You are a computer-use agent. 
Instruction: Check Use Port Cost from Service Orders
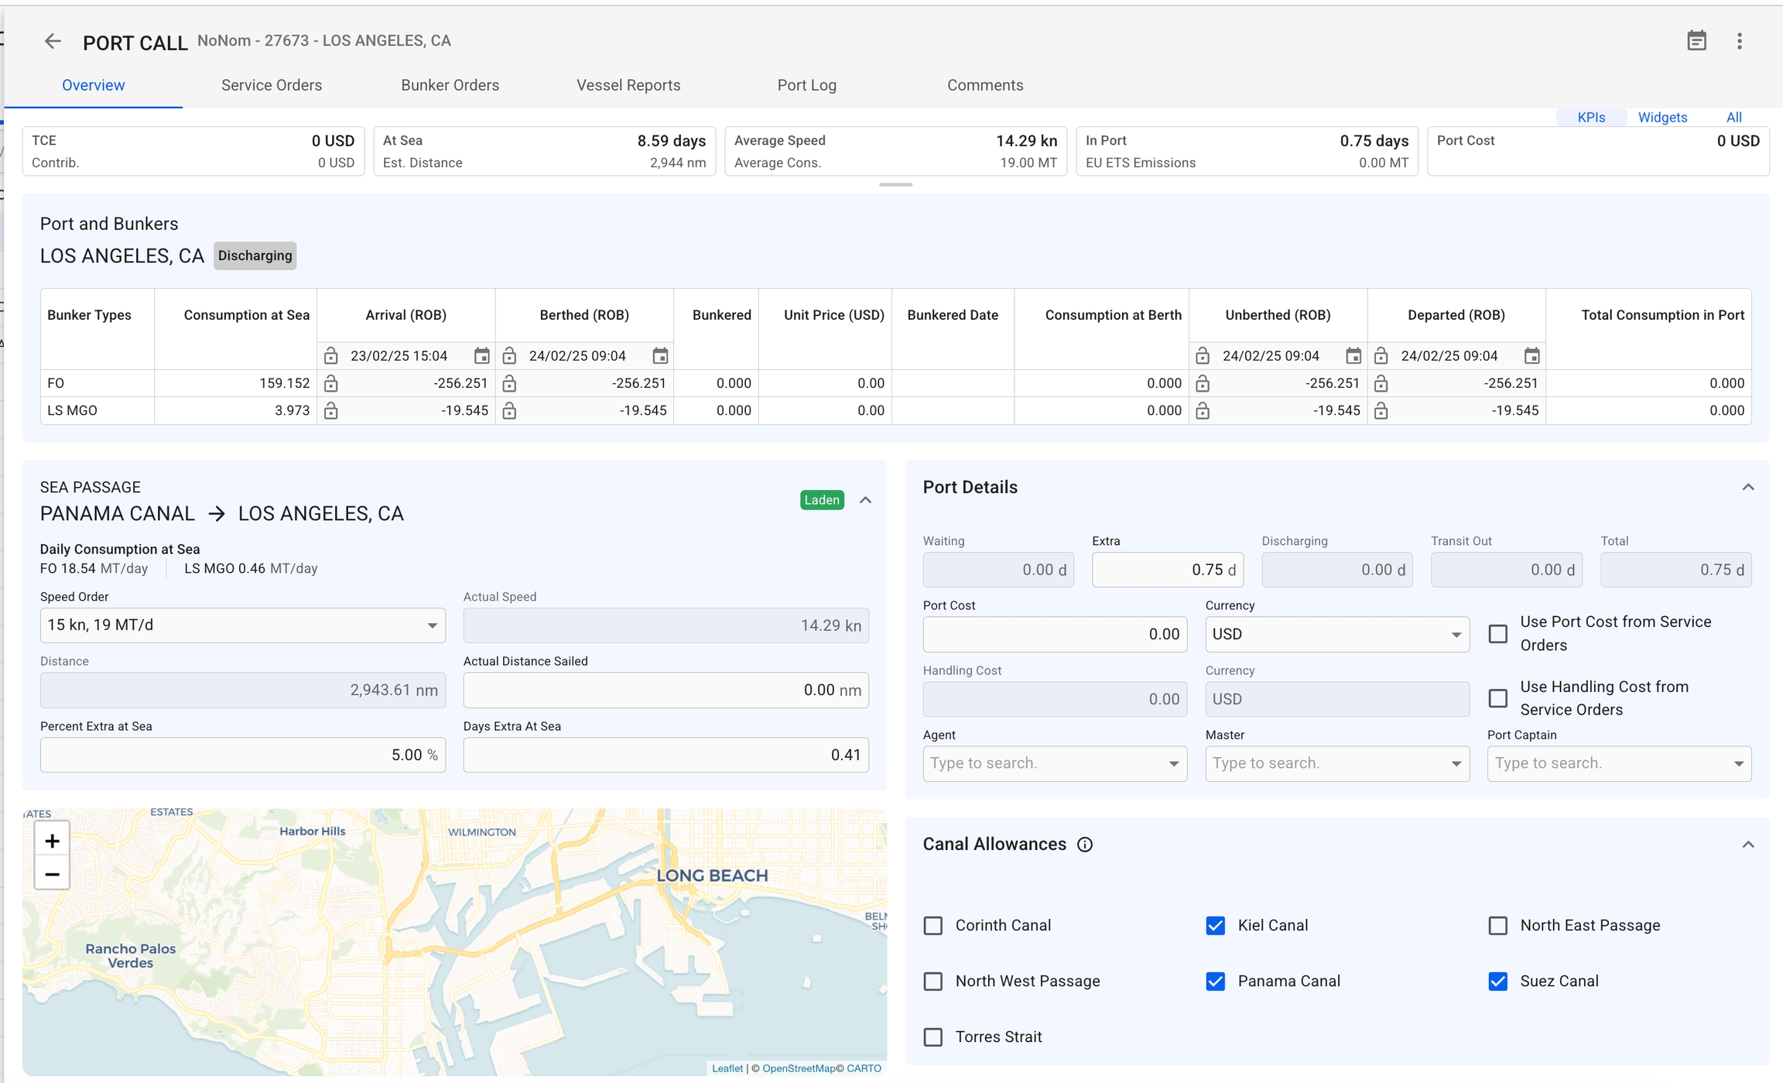(1498, 634)
